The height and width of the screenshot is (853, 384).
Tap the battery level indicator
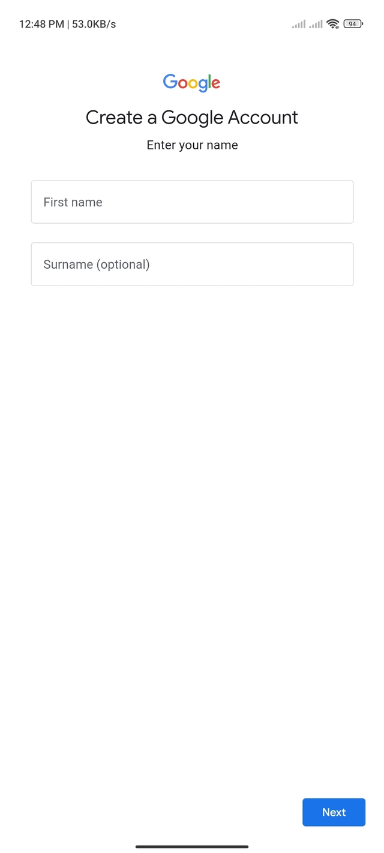pyautogui.click(x=353, y=24)
